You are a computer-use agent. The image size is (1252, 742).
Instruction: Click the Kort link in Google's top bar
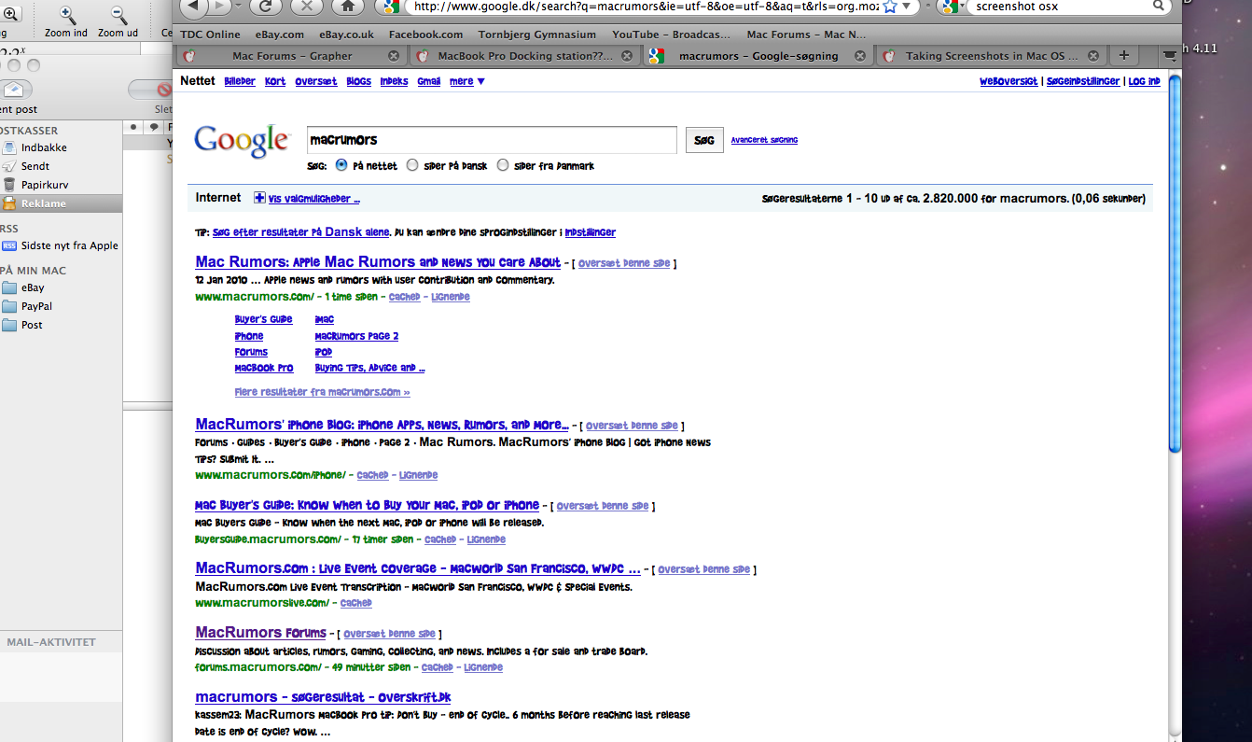pos(275,81)
